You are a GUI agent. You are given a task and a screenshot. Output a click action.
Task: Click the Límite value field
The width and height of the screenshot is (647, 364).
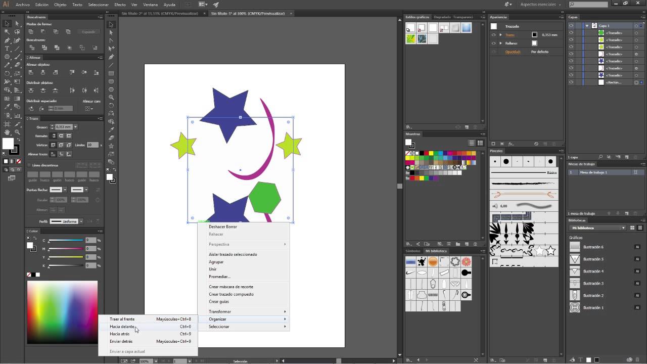(x=93, y=145)
